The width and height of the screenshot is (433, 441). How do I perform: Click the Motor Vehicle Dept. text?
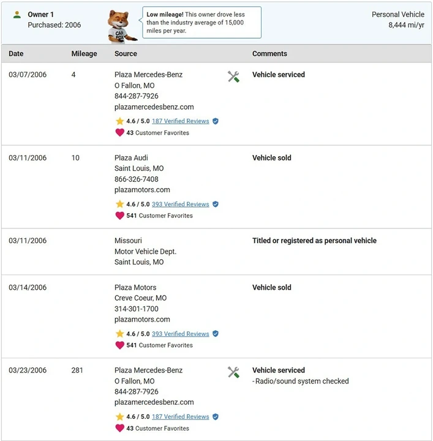pos(145,252)
